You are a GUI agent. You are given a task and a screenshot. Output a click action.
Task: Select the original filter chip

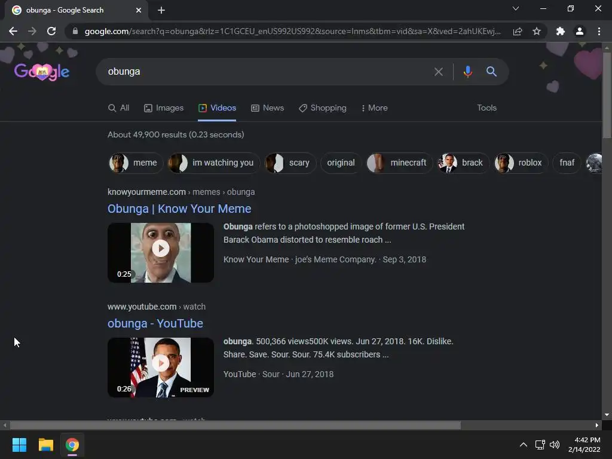[341, 163]
